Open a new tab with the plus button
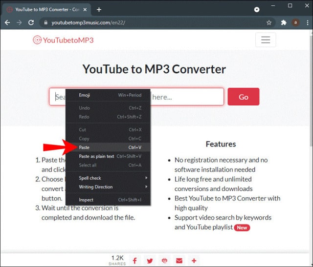 (99, 10)
